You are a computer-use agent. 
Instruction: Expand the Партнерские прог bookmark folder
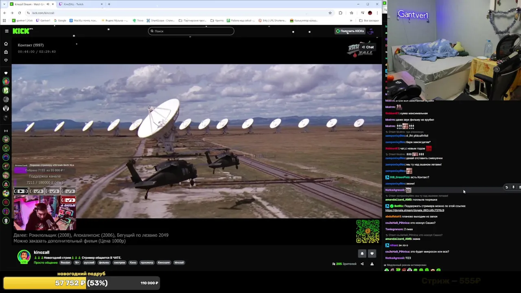(192, 20)
